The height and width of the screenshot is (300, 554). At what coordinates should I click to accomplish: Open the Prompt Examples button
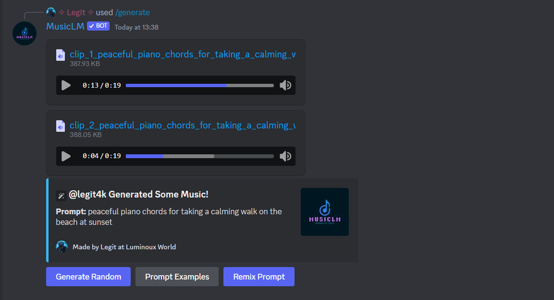(x=177, y=277)
